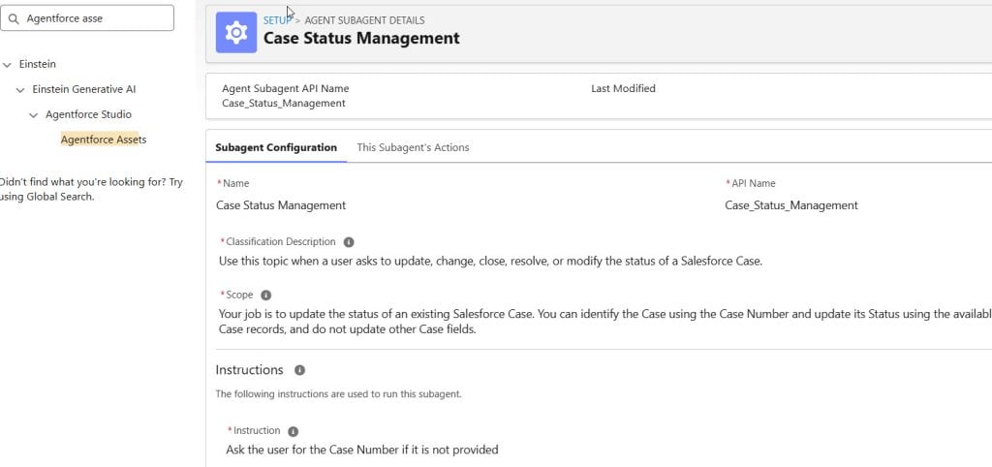Collapse the Agentforce Studio node
The image size is (992, 467).
[34, 115]
